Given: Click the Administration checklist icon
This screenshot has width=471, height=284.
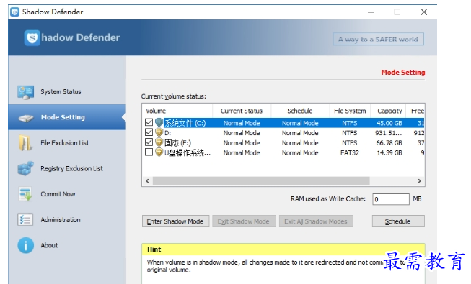Looking at the screenshot, I should 25,219.
